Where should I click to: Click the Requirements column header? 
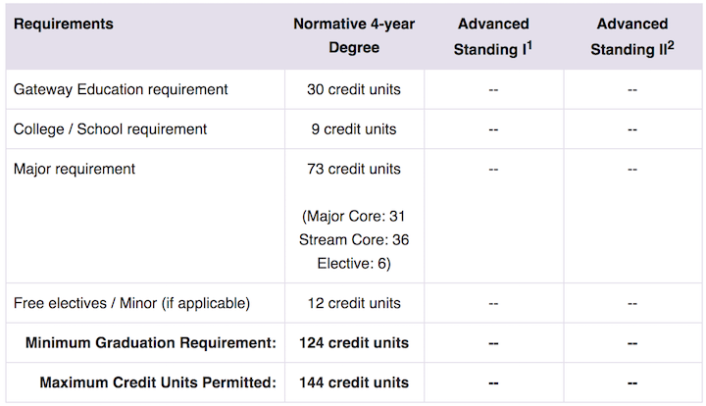tap(64, 24)
